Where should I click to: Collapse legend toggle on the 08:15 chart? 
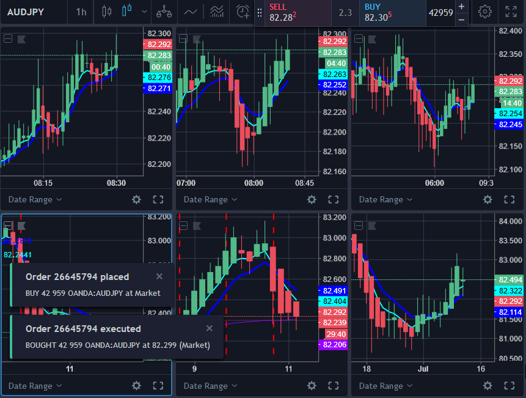(8, 39)
